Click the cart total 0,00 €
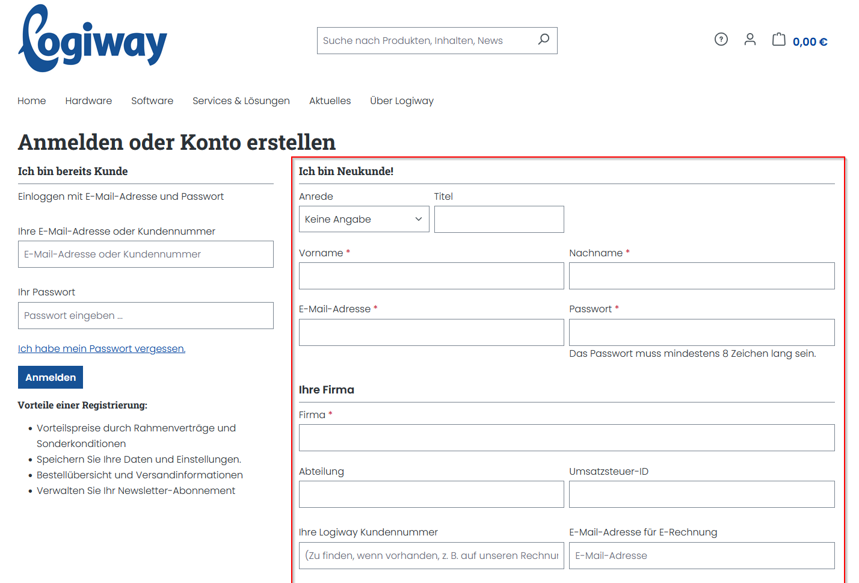Viewport: 859px width, 583px height. coord(810,42)
